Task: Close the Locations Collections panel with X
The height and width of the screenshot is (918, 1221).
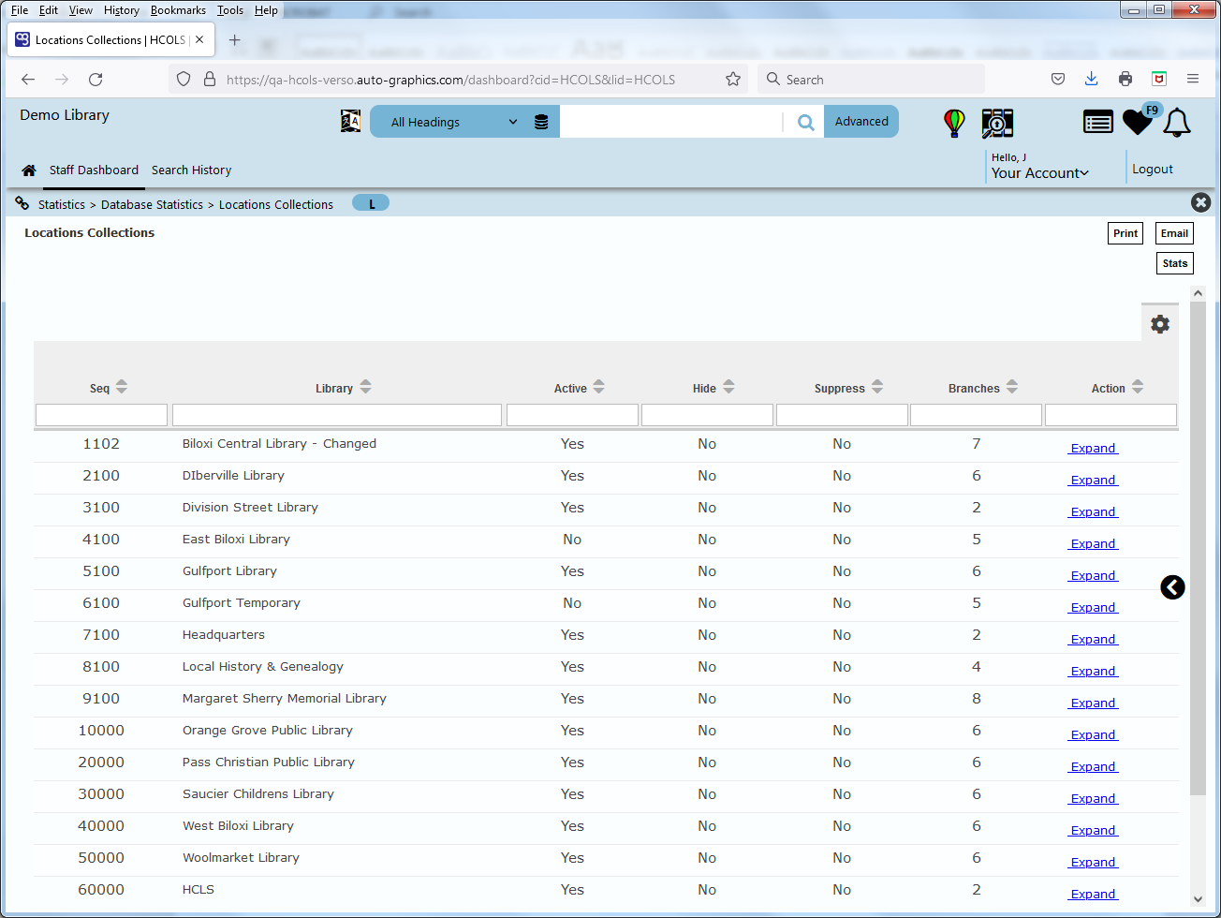Action: point(1200,202)
